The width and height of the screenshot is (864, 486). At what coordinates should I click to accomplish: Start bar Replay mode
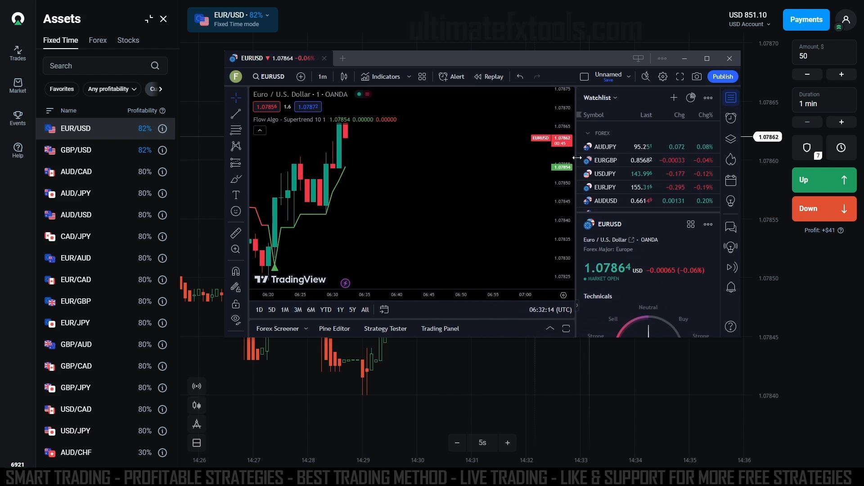point(489,76)
